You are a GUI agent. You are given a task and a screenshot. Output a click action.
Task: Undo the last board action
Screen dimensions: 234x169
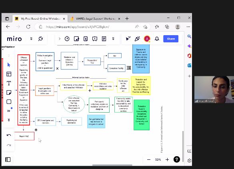[x=9, y=135]
